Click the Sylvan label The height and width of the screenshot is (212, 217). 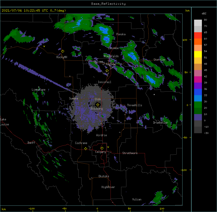tap(98, 62)
